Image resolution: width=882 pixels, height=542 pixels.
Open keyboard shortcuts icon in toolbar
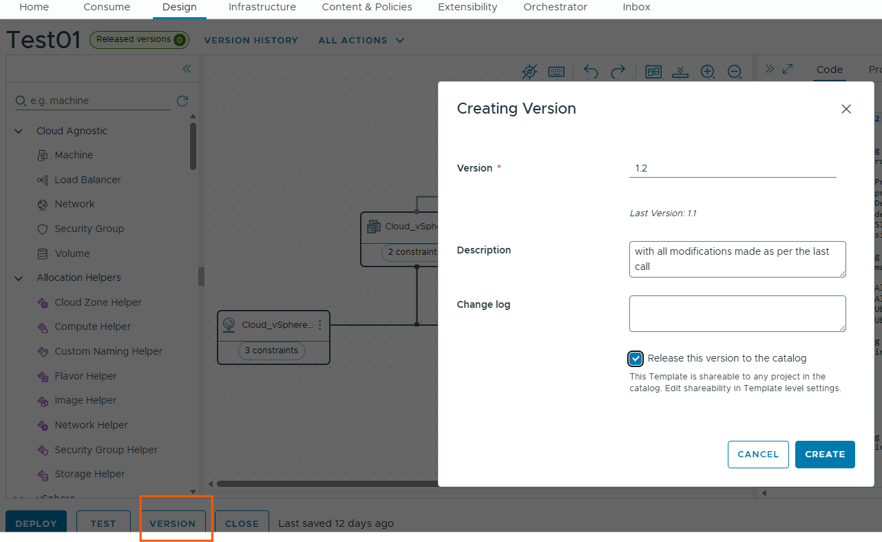point(557,72)
